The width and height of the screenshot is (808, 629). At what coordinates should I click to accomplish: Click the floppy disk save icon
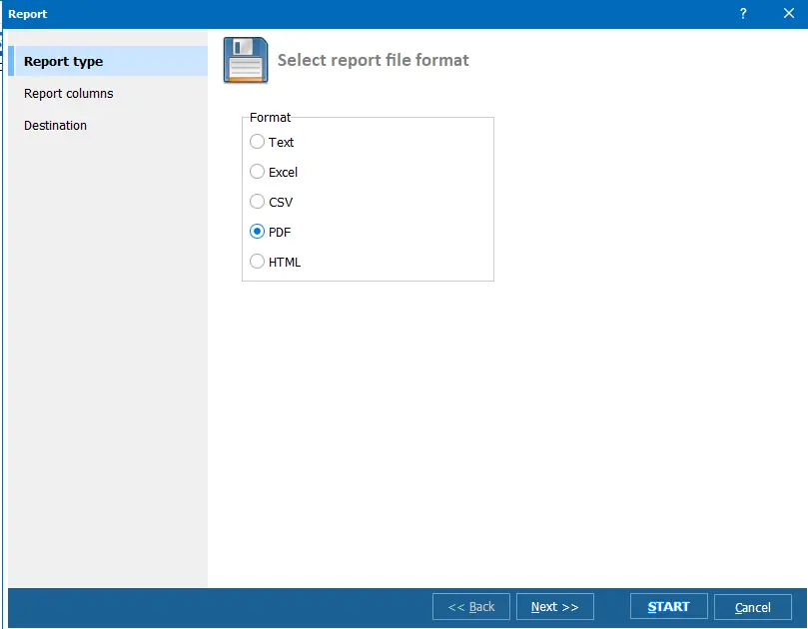tap(245, 60)
